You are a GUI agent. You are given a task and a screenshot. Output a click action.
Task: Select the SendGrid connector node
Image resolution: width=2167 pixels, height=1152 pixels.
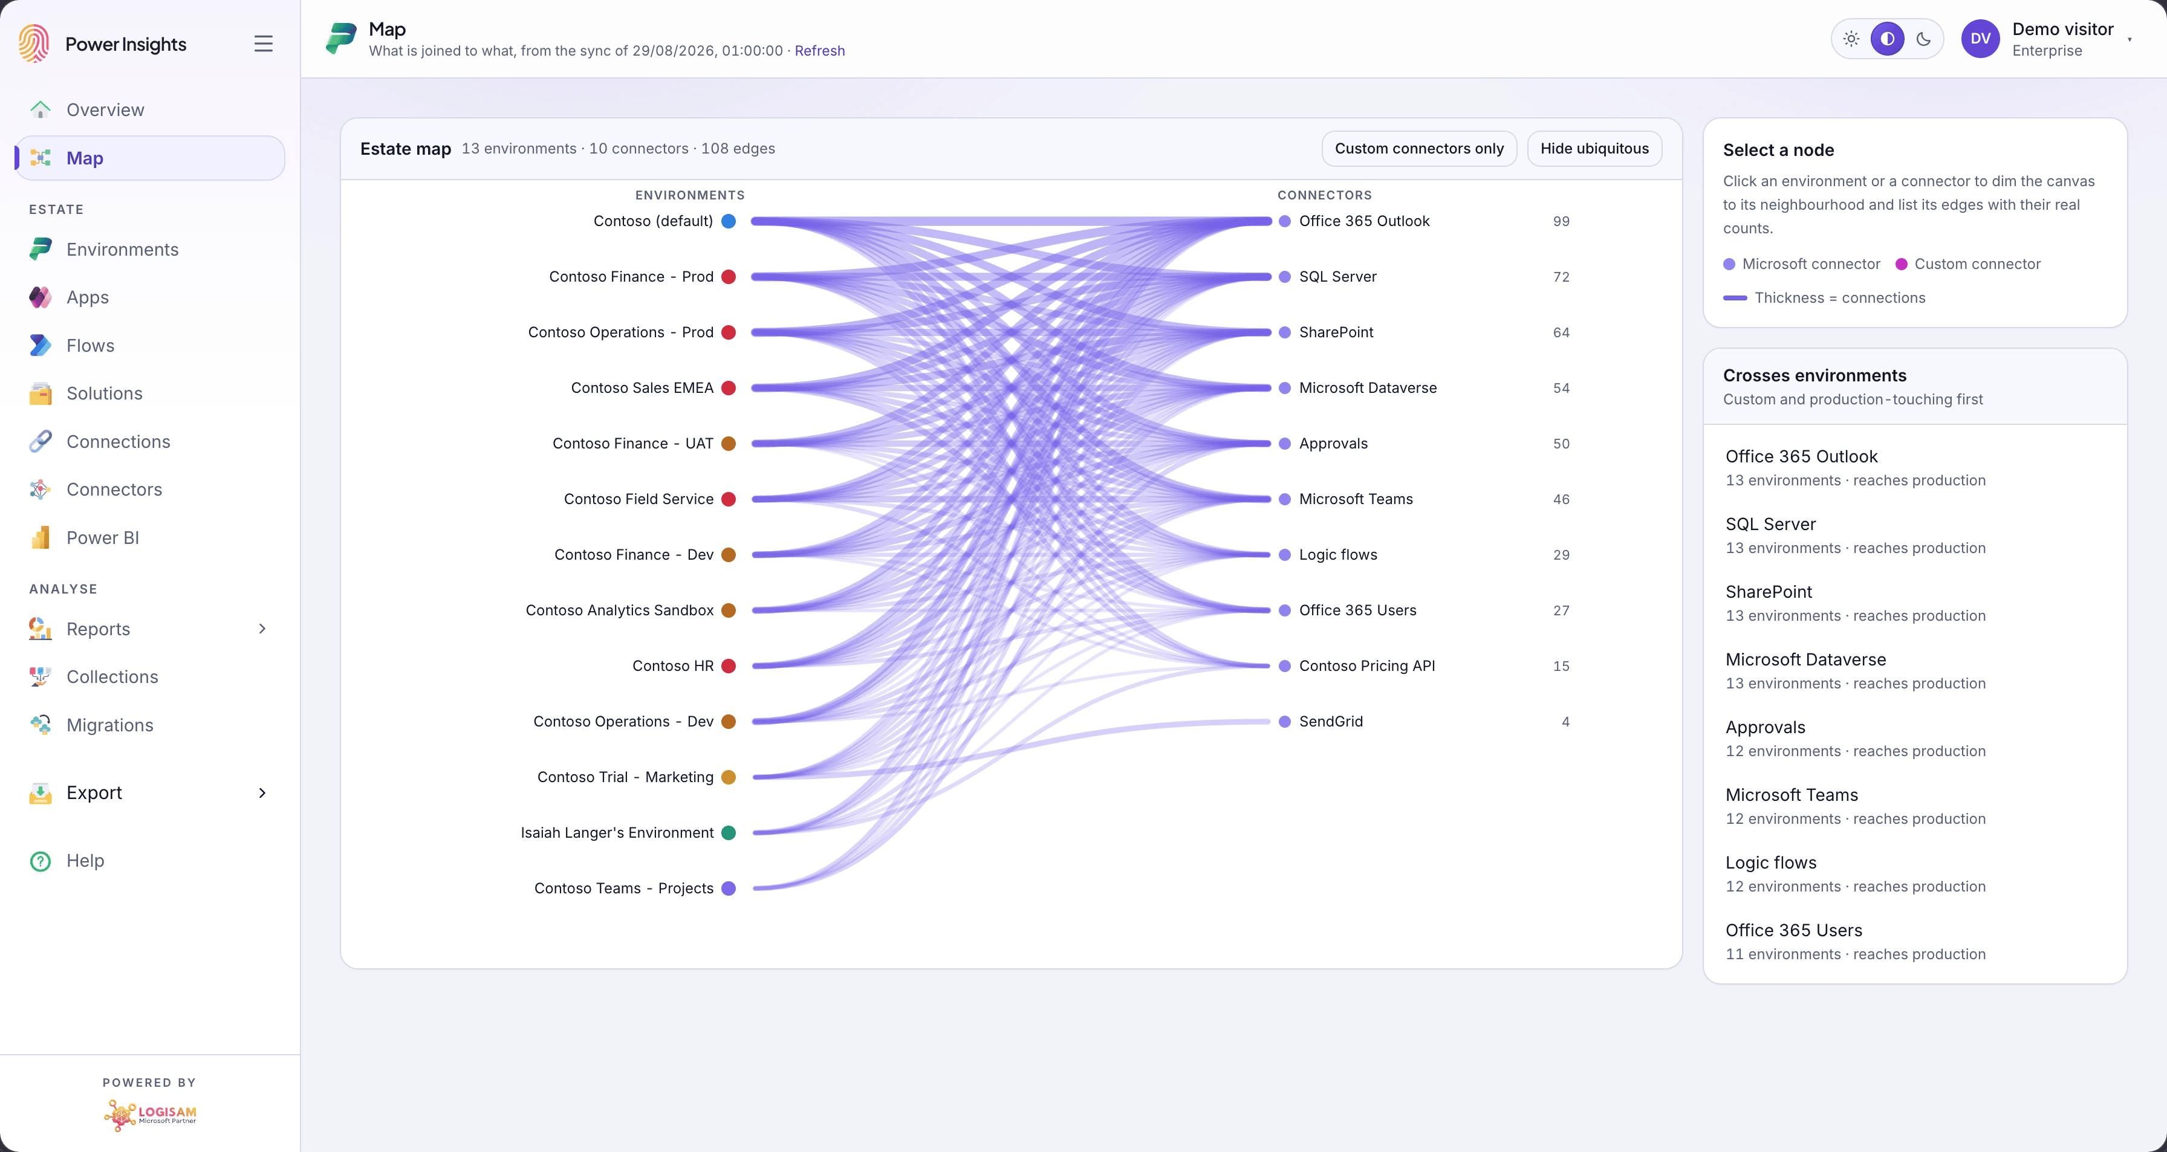click(1285, 722)
